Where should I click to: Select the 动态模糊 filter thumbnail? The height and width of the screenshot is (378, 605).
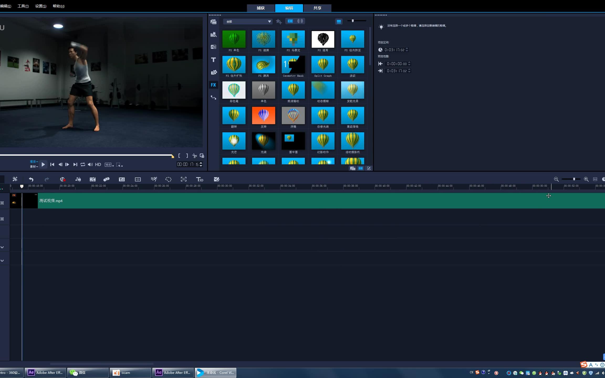pos(323,90)
